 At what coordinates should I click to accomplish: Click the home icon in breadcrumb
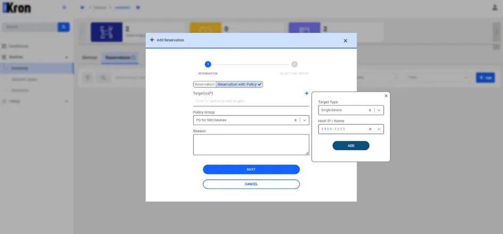[x=82, y=7]
